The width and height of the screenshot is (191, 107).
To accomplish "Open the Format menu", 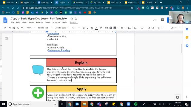I will coord(39,23).
